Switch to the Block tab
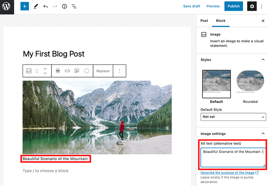Screen dimensions: 268x186 coord(221,21)
